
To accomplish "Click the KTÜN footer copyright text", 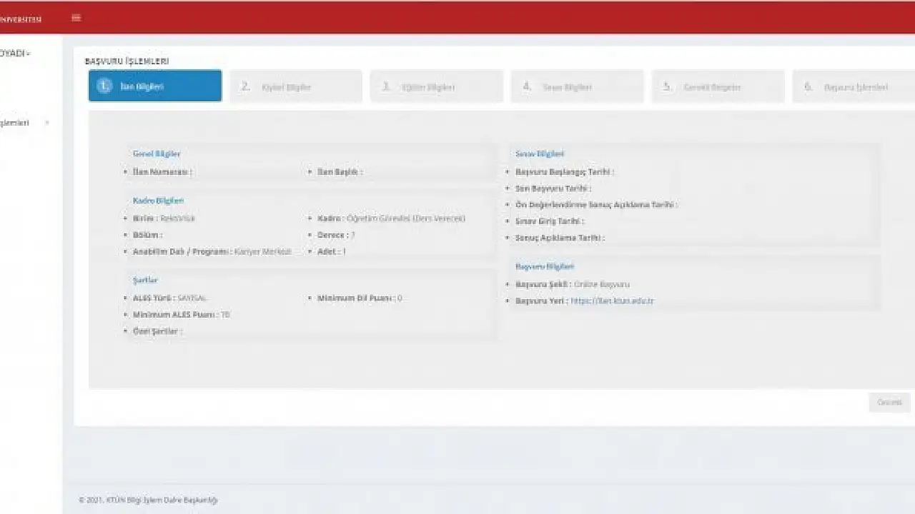I will (148, 500).
